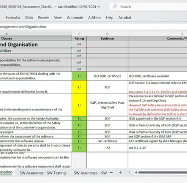Select 'see SQP section 4.4 + ISSA SAP' cell
The image size is (187, 183).
[158, 136]
